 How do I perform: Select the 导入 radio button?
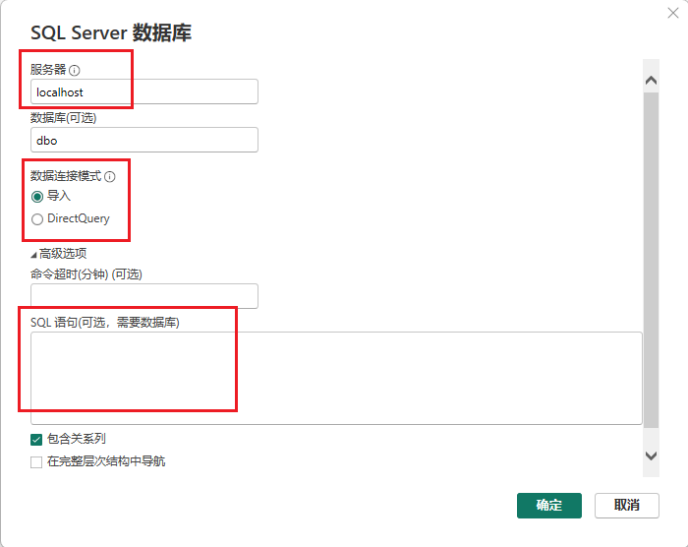pyautogui.click(x=37, y=197)
